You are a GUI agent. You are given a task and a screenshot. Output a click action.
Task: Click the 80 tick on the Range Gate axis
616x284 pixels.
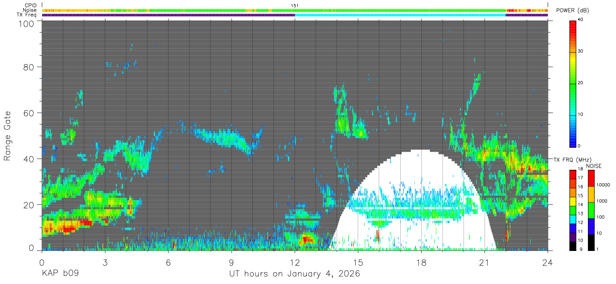[x=29, y=67]
